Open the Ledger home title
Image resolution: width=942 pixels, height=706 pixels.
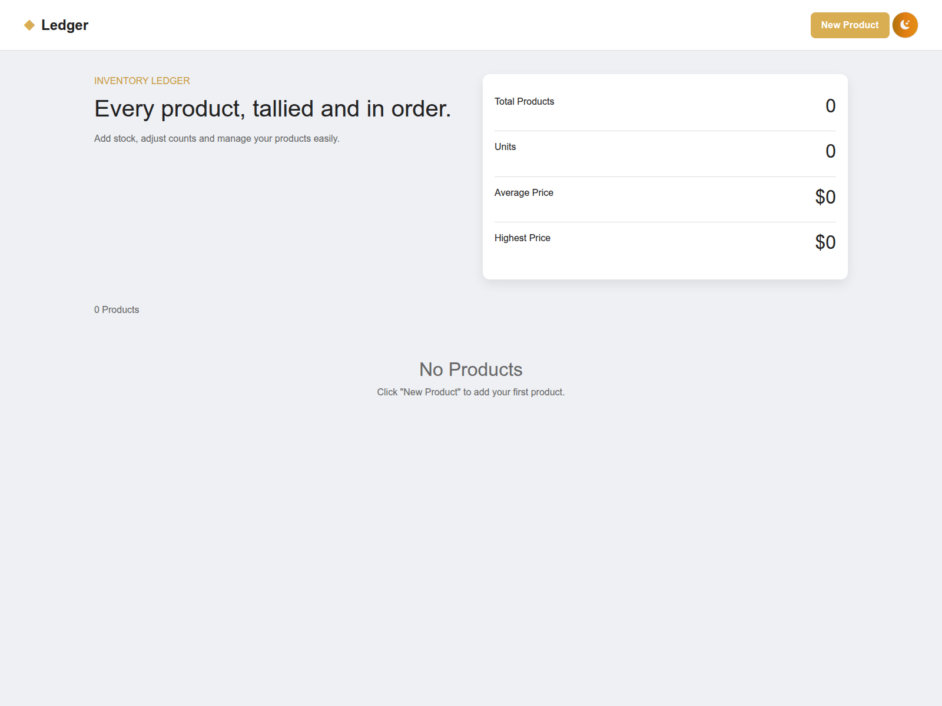point(65,25)
